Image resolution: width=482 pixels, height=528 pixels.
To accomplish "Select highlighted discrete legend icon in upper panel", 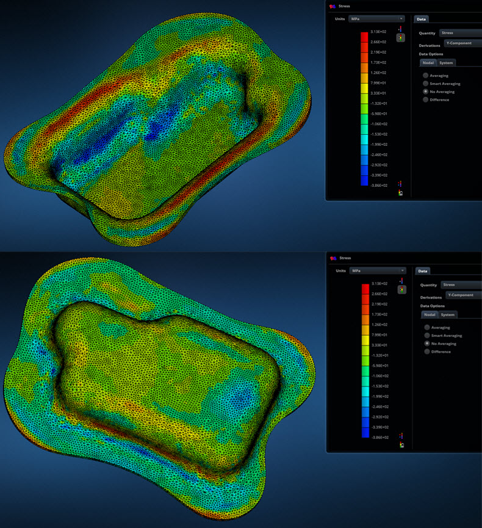I will (x=400, y=38).
